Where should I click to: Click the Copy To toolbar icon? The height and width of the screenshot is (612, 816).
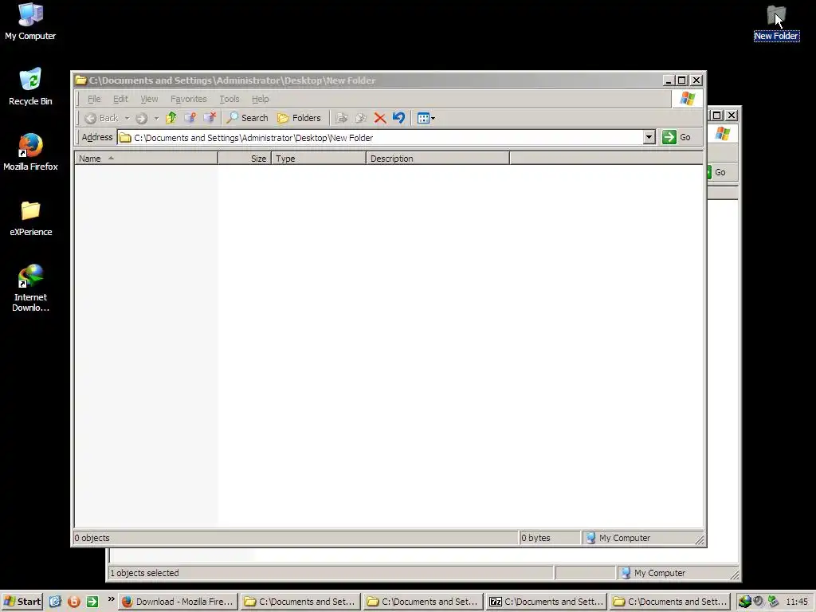coord(361,118)
